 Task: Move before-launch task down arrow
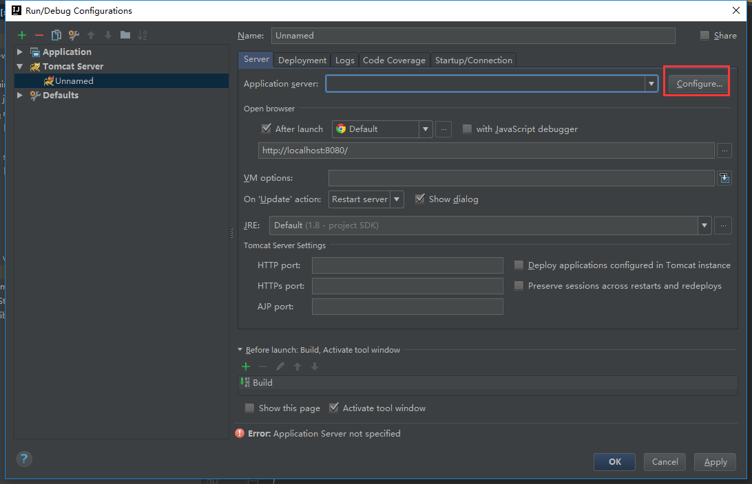tap(315, 366)
